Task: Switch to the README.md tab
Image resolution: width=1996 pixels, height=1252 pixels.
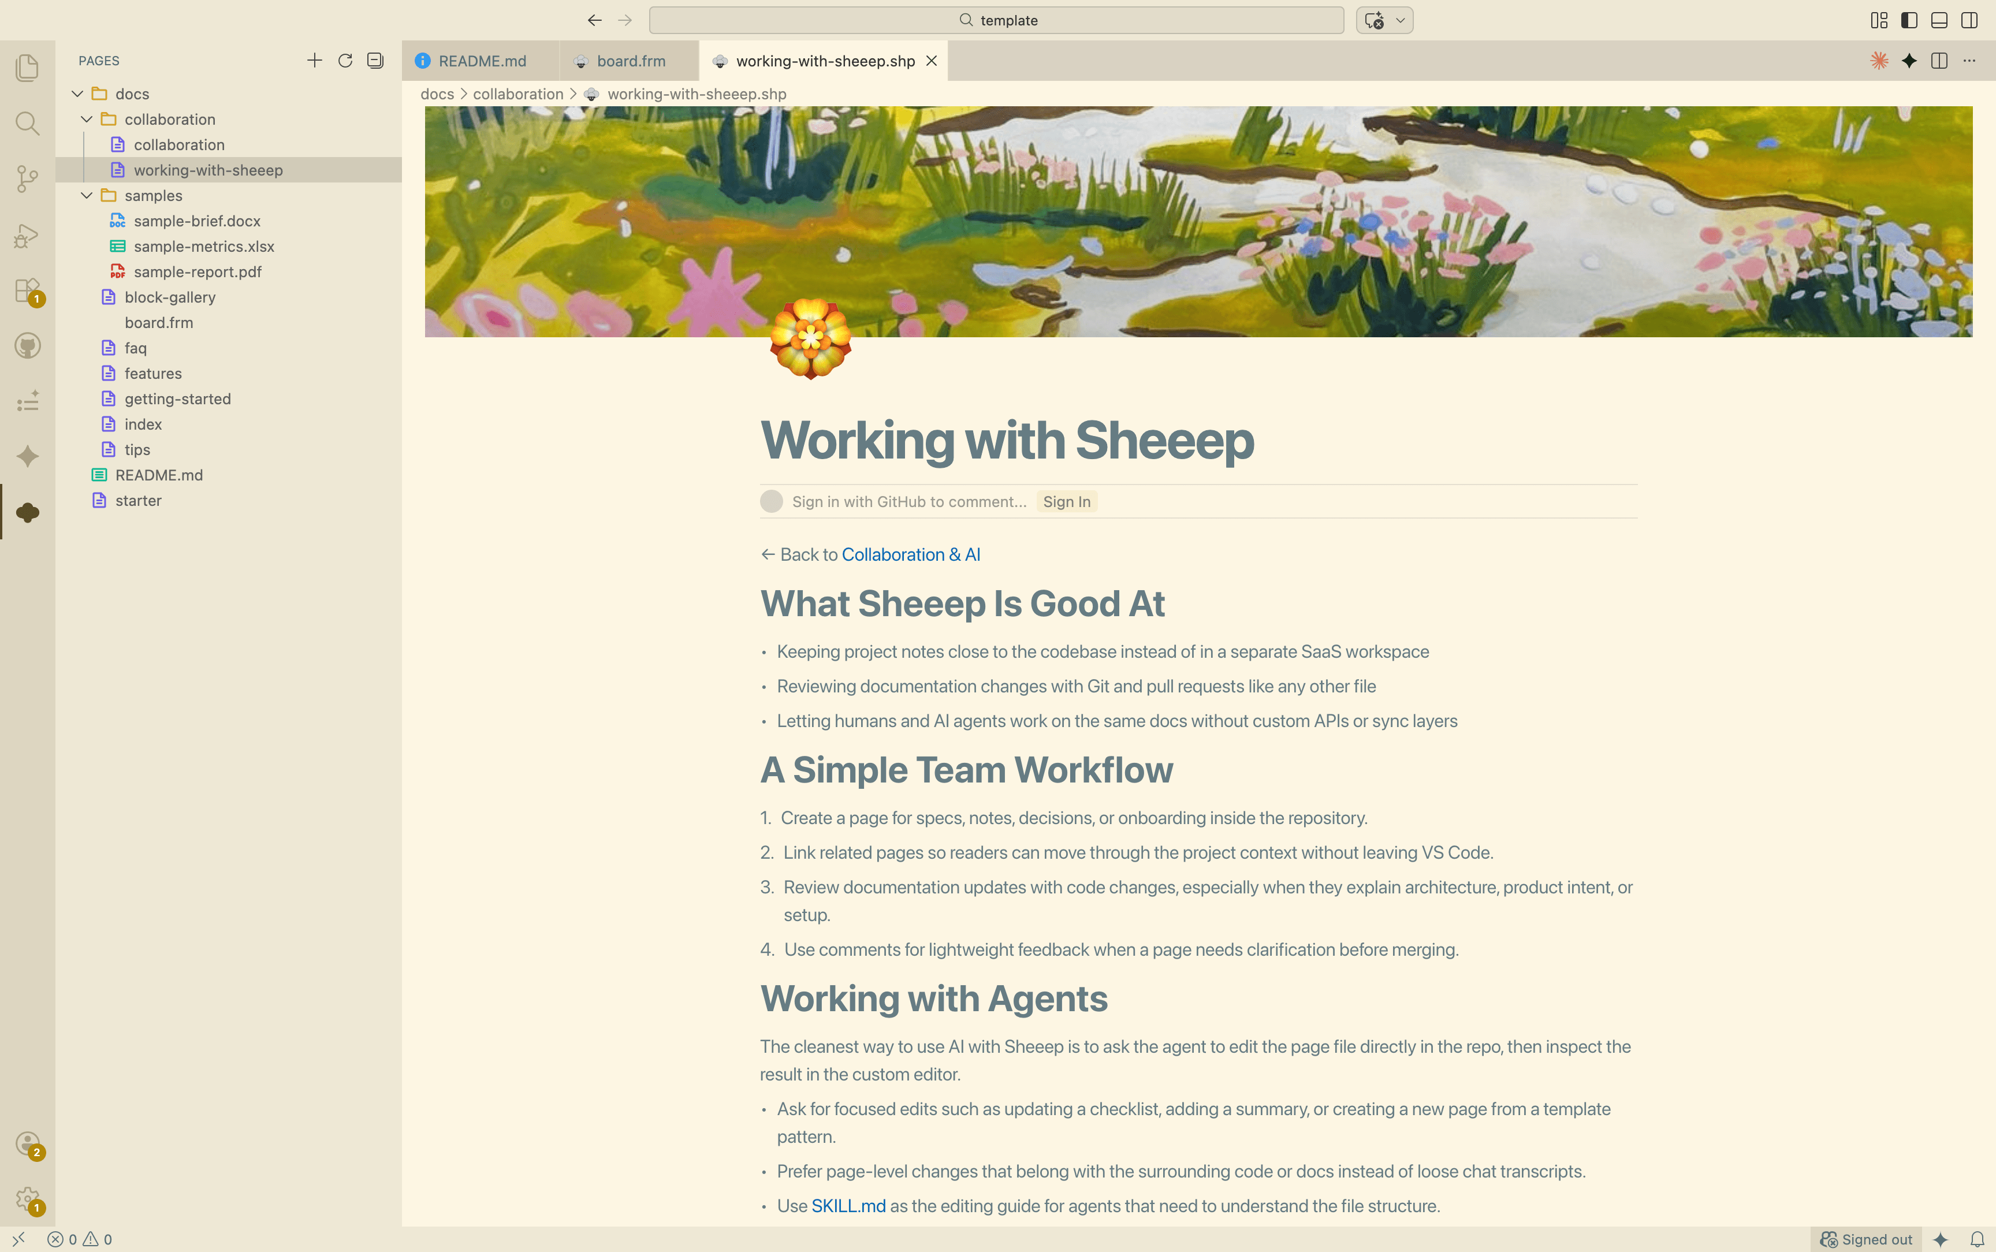Action: [482, 61]
